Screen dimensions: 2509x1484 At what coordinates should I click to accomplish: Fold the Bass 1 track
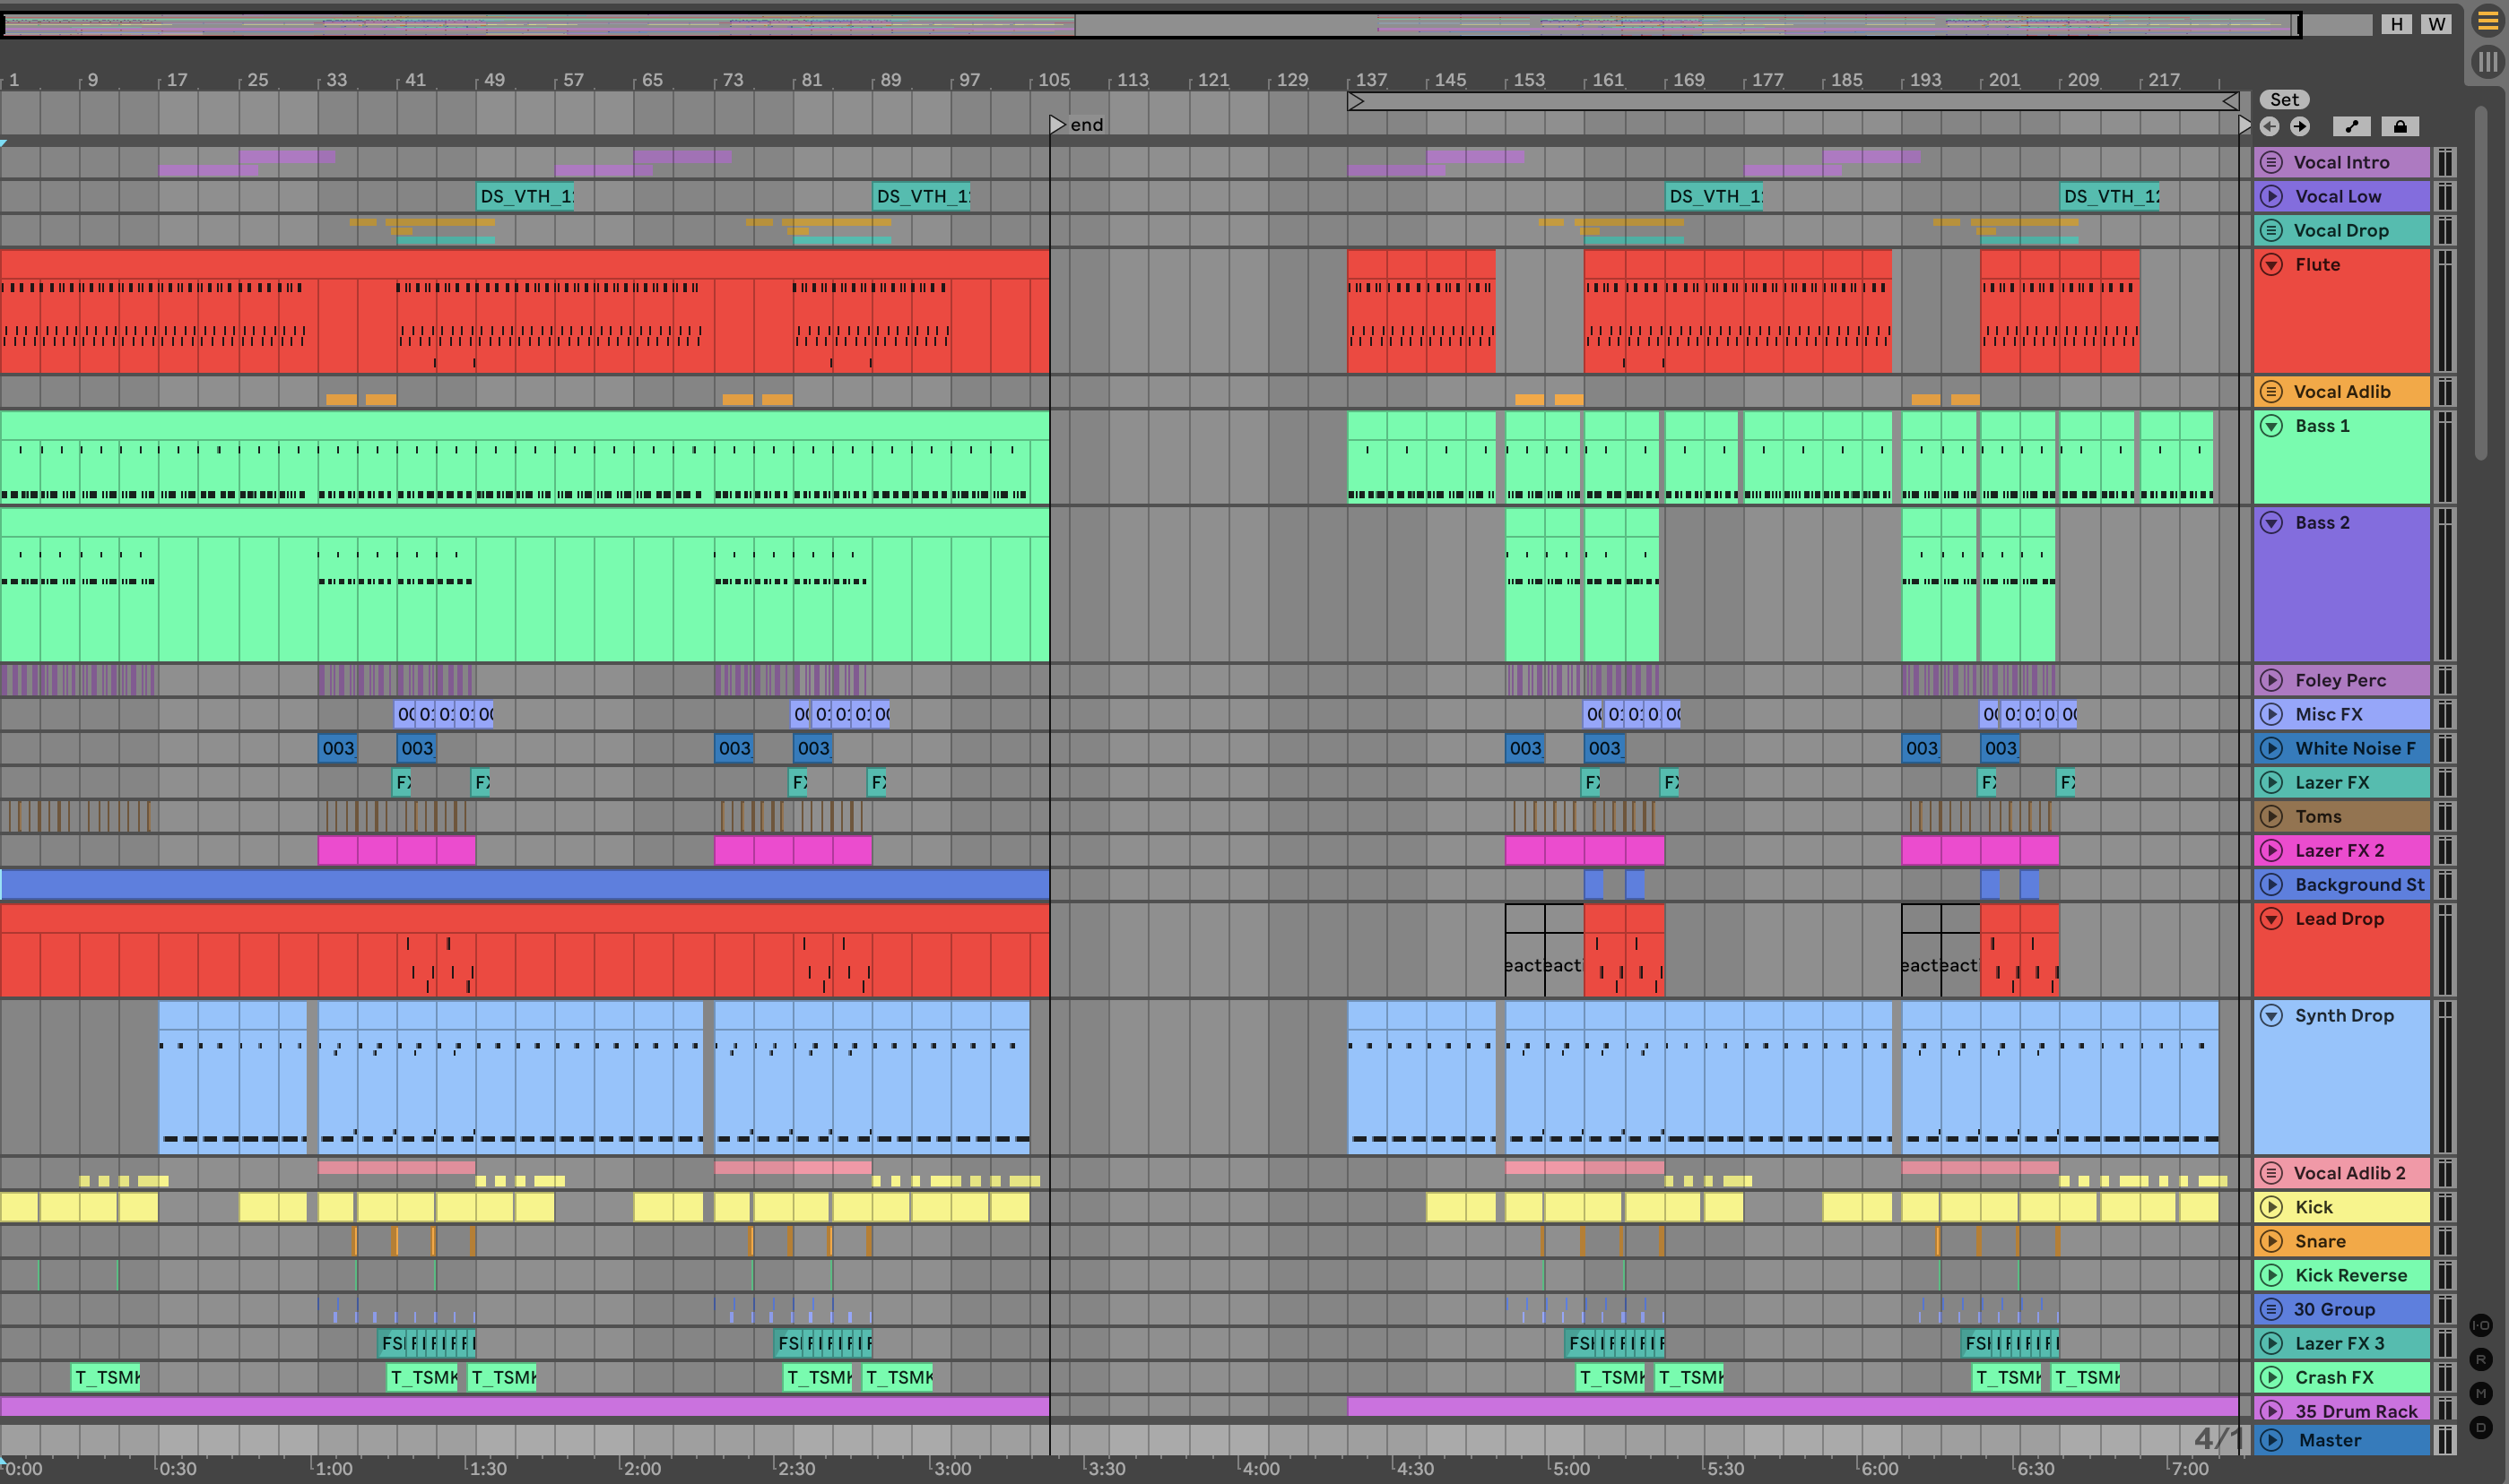(x=2270, y=426)
